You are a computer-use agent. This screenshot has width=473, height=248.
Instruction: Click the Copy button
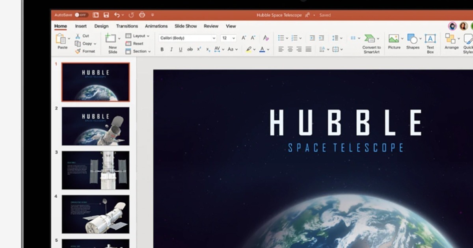[84, 44]
